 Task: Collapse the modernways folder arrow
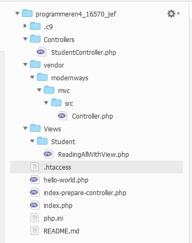pyautogui.click(x=33, y=77)
